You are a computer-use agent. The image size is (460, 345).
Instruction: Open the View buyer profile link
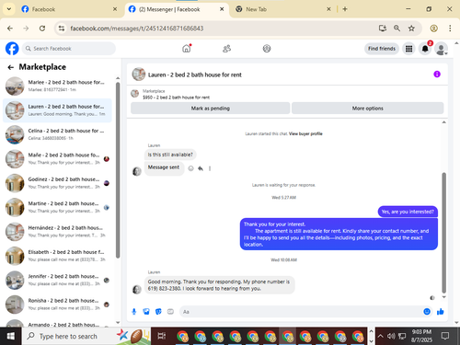pos(305,133)
